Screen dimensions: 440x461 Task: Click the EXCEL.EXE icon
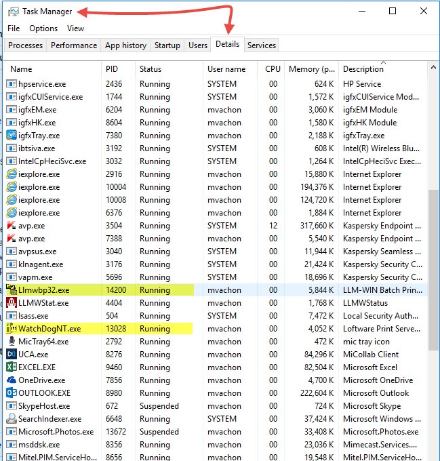[12, 367]
